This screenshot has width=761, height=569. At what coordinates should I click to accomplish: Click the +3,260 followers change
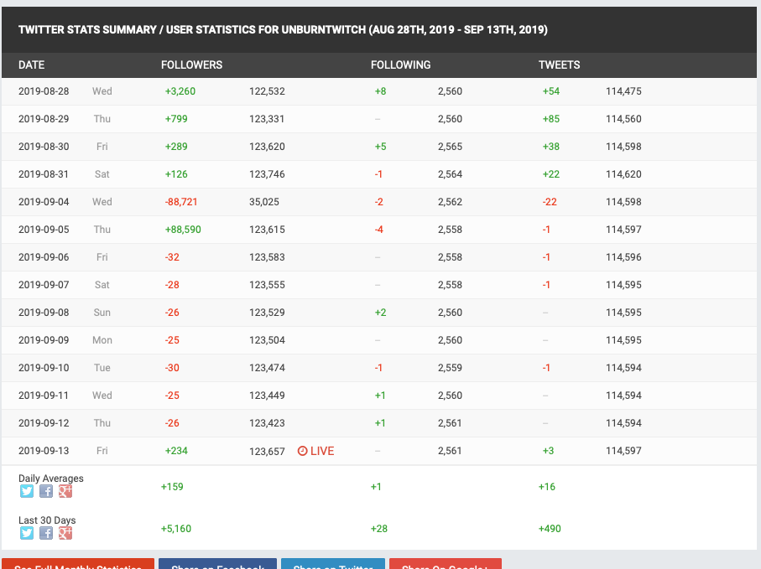180,91
